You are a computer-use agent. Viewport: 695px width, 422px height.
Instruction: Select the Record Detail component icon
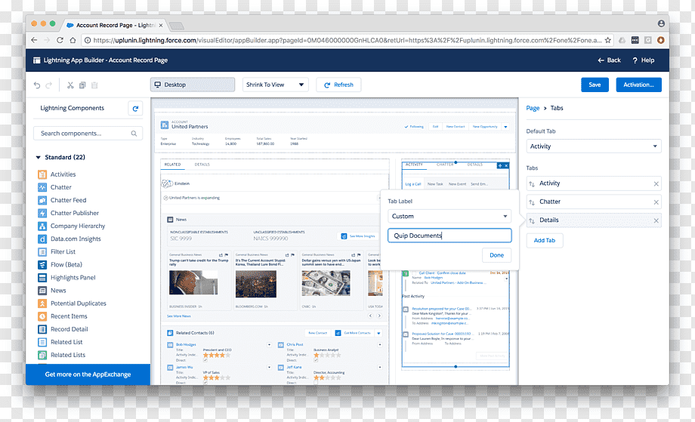pos(42,329)
